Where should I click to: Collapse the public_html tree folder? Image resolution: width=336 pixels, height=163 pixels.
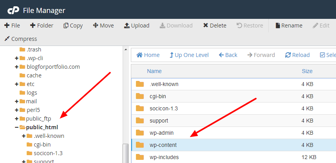coord(17,127)
